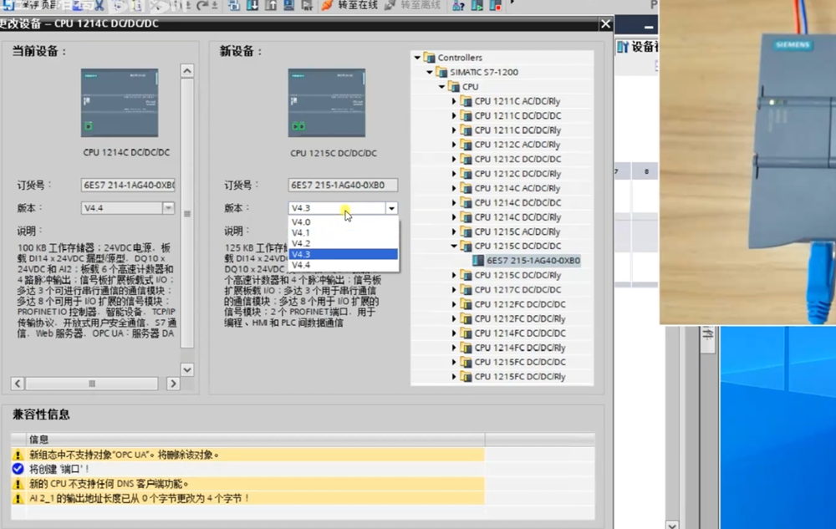Click the current device horizontal scrollbar
Screen dimensions: 836x529
click(91, 384)
